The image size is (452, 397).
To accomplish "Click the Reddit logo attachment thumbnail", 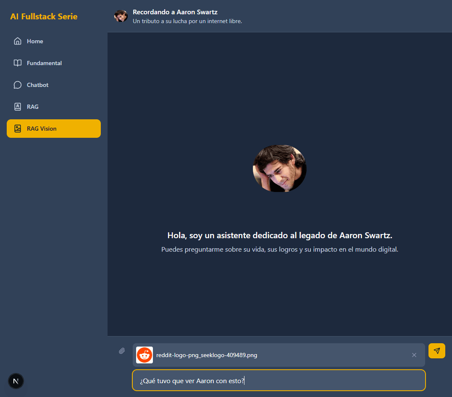I will (145, 355).
